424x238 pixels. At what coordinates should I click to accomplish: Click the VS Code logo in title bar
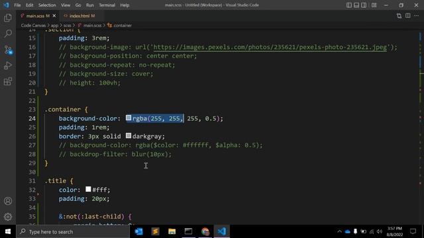pos(6,5)
